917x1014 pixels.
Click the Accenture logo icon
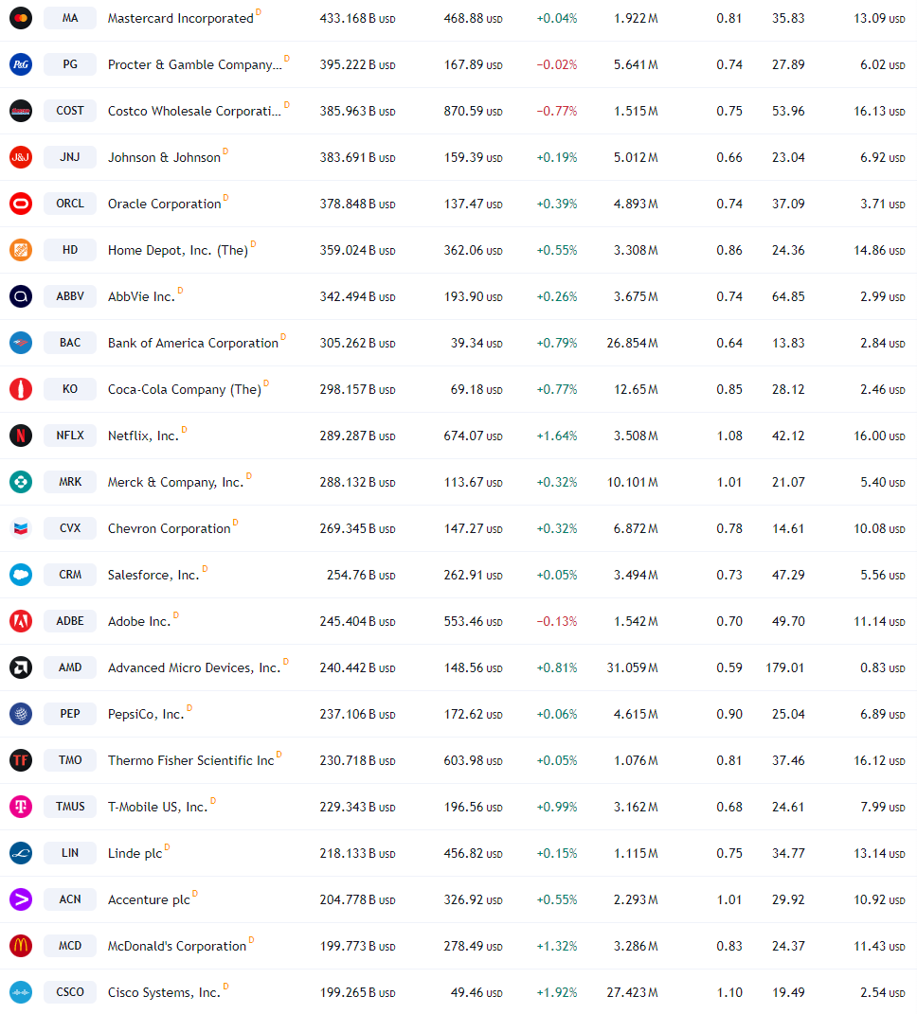pyautogui.click(x=21, y=898)
